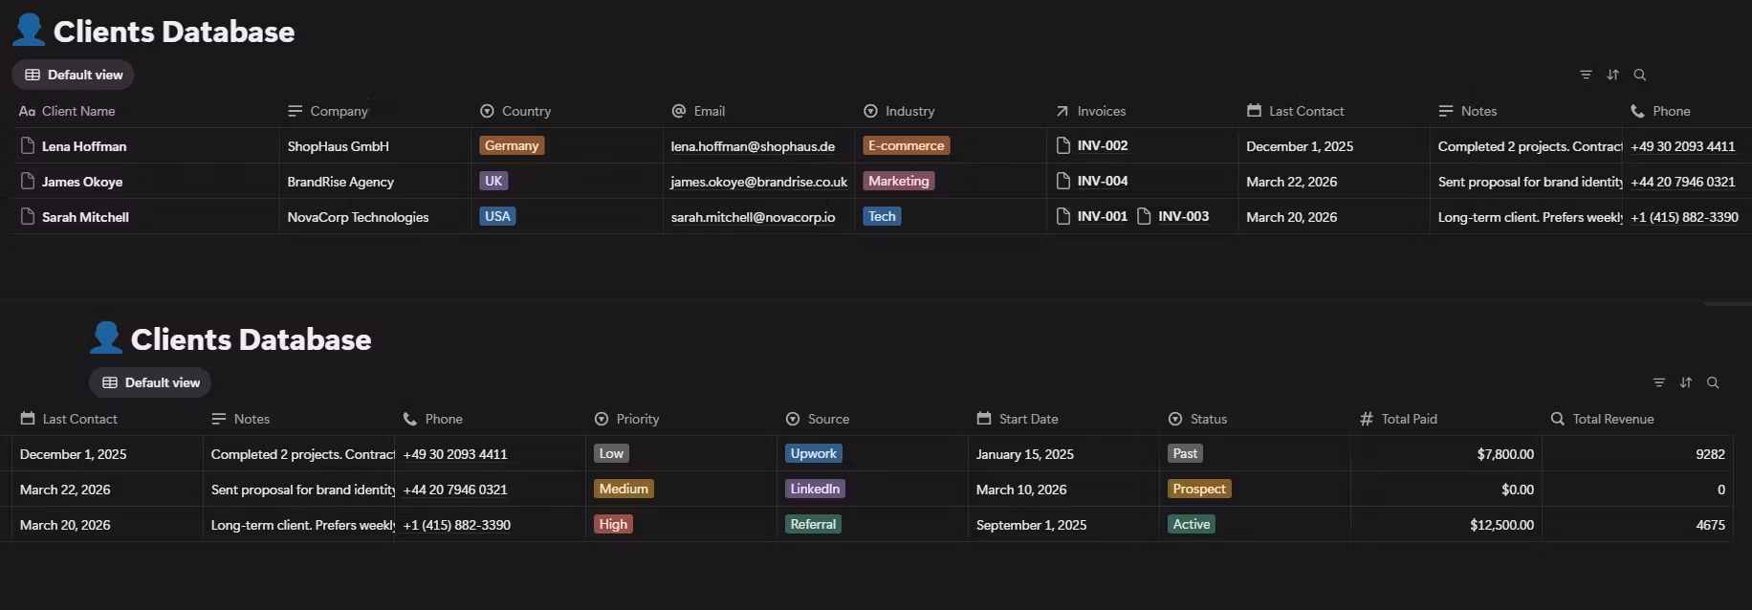
Task: Click the Total Revenue column header
Action: coord(1612,419)
